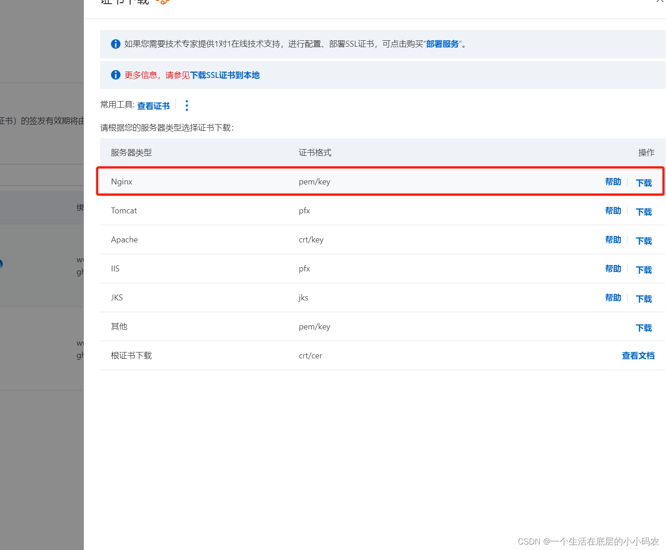666x550 pixels.
Task: Open help for the JKS row
Action: (613, 298)
